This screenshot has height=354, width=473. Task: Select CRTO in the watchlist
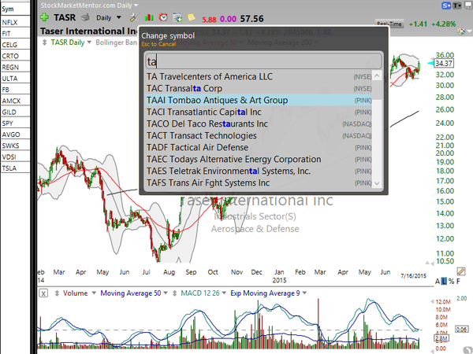(15, 56)
